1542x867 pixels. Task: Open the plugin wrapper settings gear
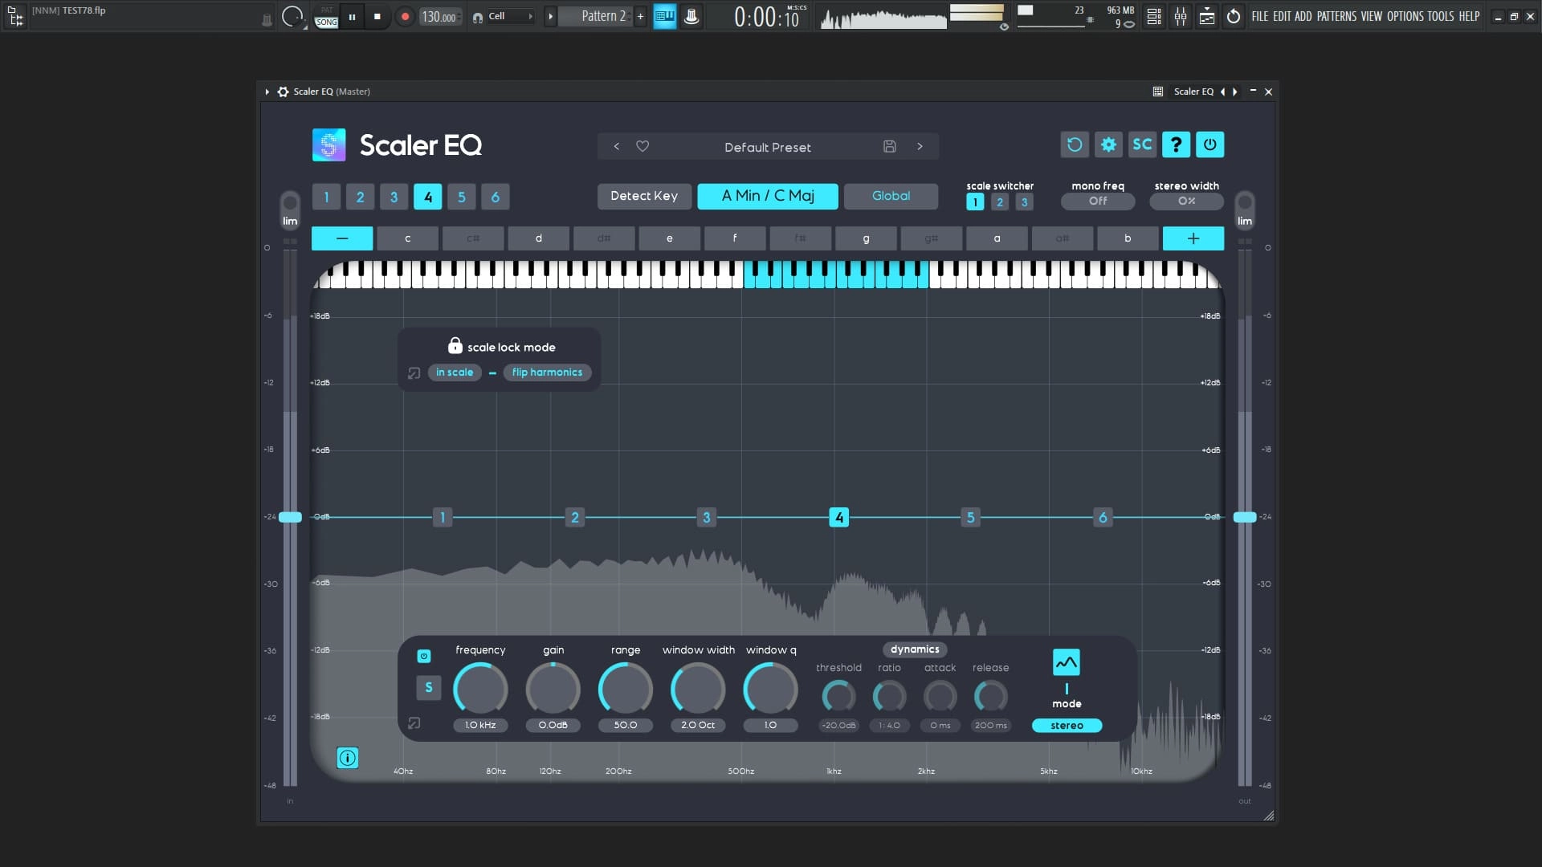click(x=283, y=92)
